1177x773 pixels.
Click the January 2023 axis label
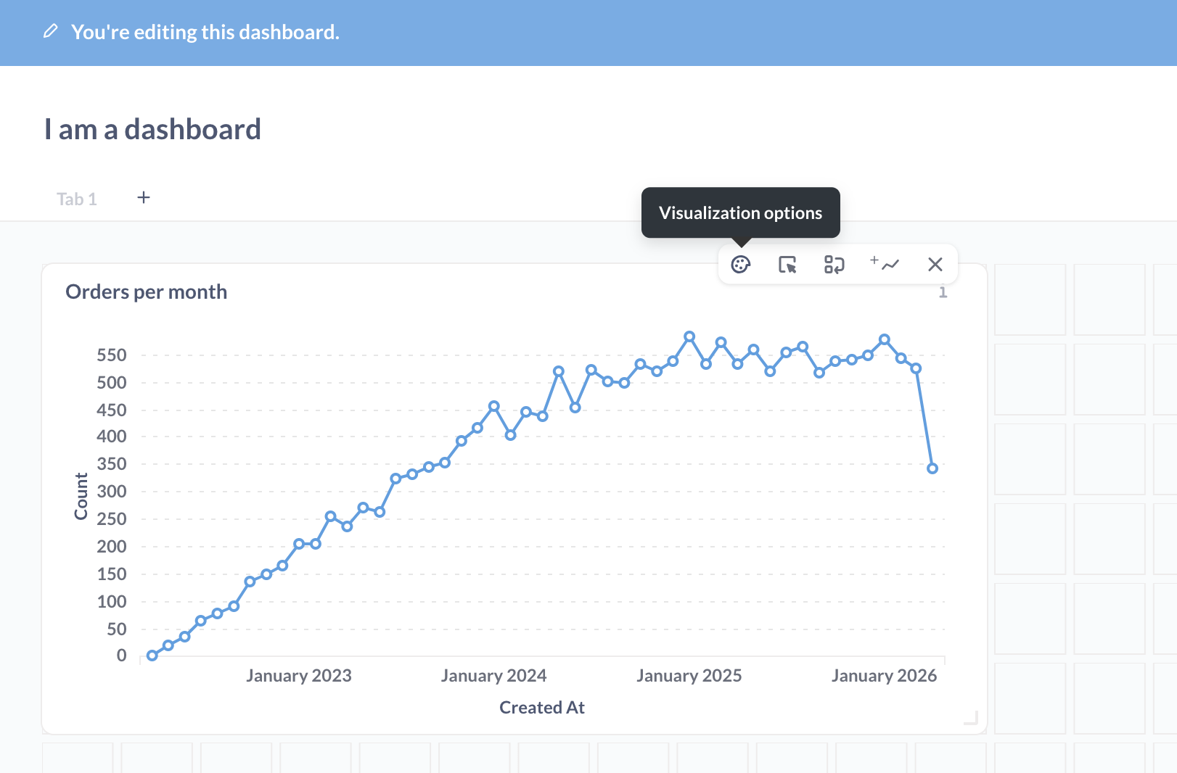(x=298, y=676)
